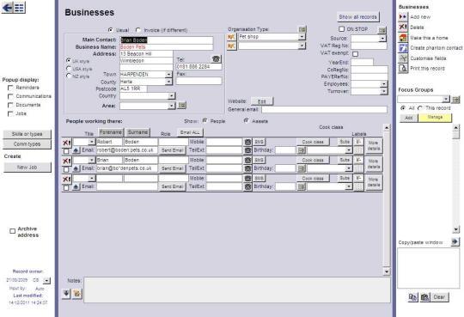Delete Brian Boden's person row with the X icon

66,161
